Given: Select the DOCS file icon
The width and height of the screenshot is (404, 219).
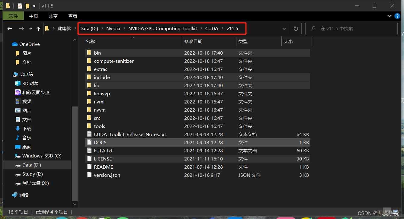Looking at the screenshot, I should click(x=89, y=142).
